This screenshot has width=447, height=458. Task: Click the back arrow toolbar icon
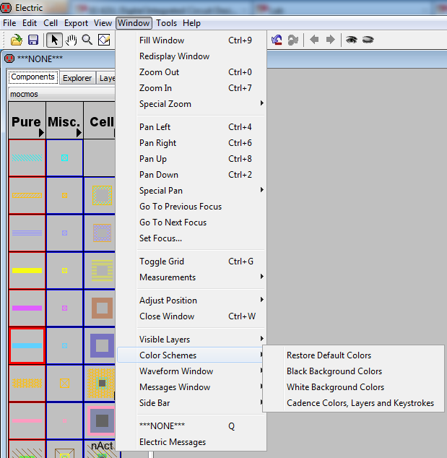coord(315,40)
